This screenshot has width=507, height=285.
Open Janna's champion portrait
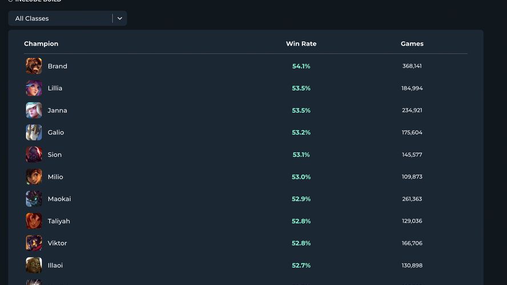coord(34,110)
